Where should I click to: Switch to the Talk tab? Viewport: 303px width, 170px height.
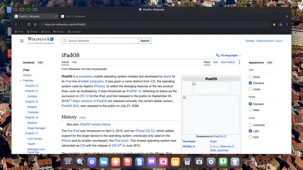(74, 62)
